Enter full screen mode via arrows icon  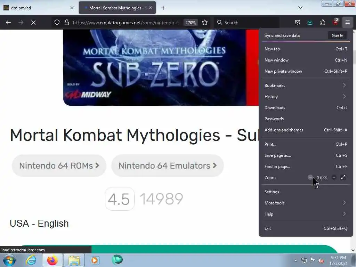343,177
